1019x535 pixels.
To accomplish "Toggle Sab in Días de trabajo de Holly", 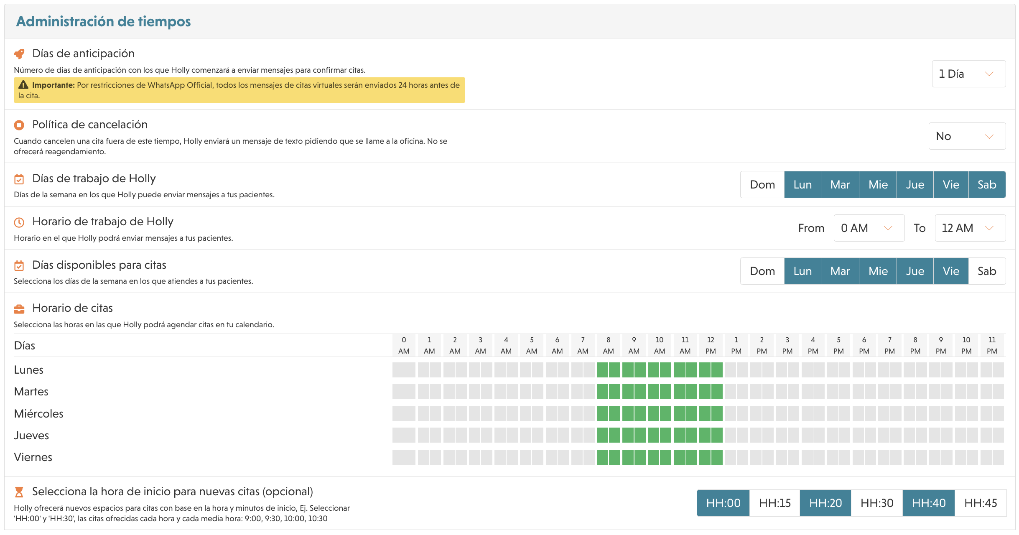I will [x=987, y=185].
